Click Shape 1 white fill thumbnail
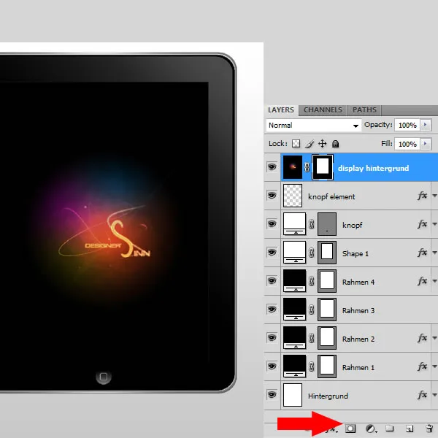Viewport: 438px width, 438px height. coord(294,253)
